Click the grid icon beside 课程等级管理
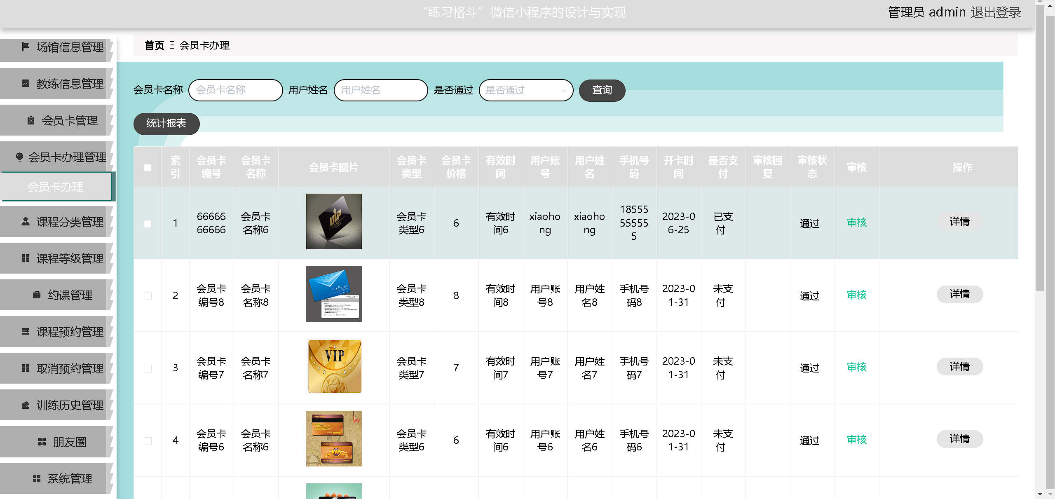Viewport: 1055px width, 499px height. 26,258
